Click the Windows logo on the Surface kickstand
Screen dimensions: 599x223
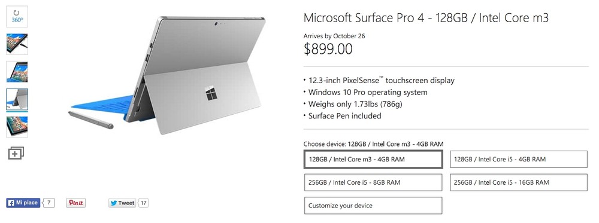211,93
